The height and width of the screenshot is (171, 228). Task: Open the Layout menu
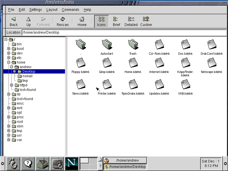pyautogui.click(x=52, y=9)
